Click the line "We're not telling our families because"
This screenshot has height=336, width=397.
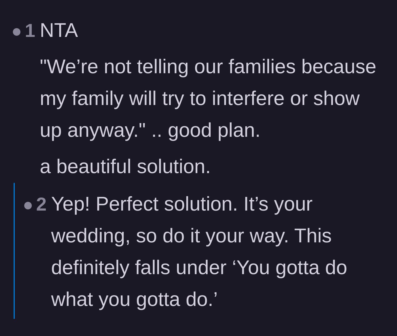208,67
